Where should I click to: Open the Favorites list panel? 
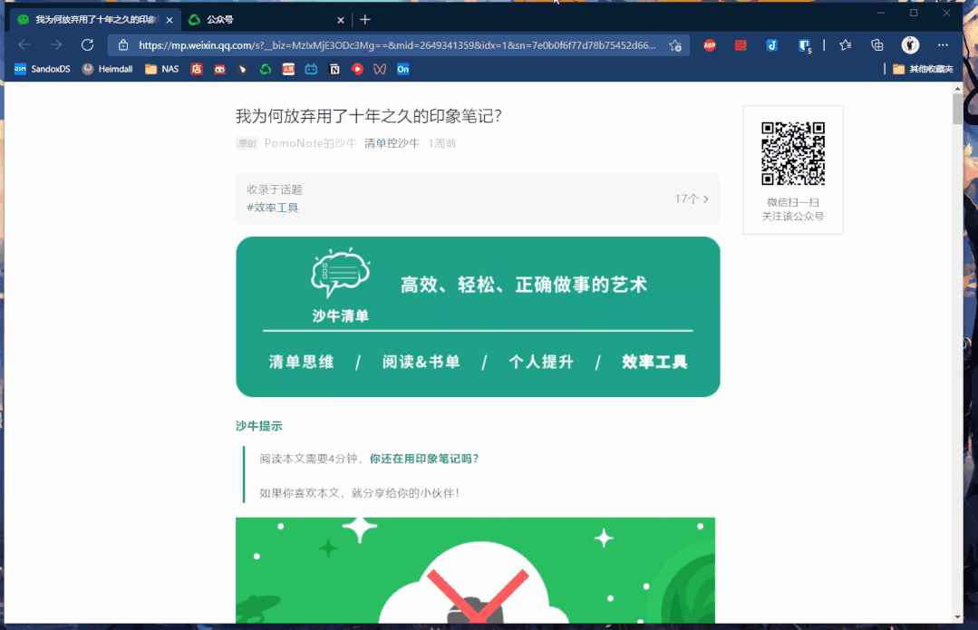tap(845, 45)
